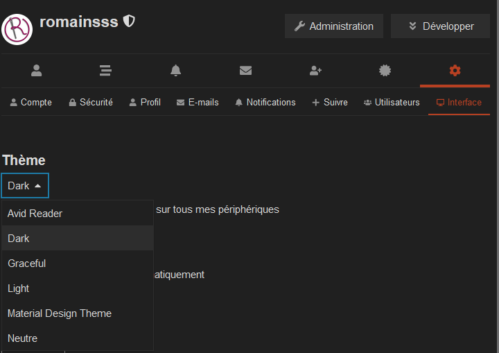Open the activity list icon tab

tap(105, 71)
